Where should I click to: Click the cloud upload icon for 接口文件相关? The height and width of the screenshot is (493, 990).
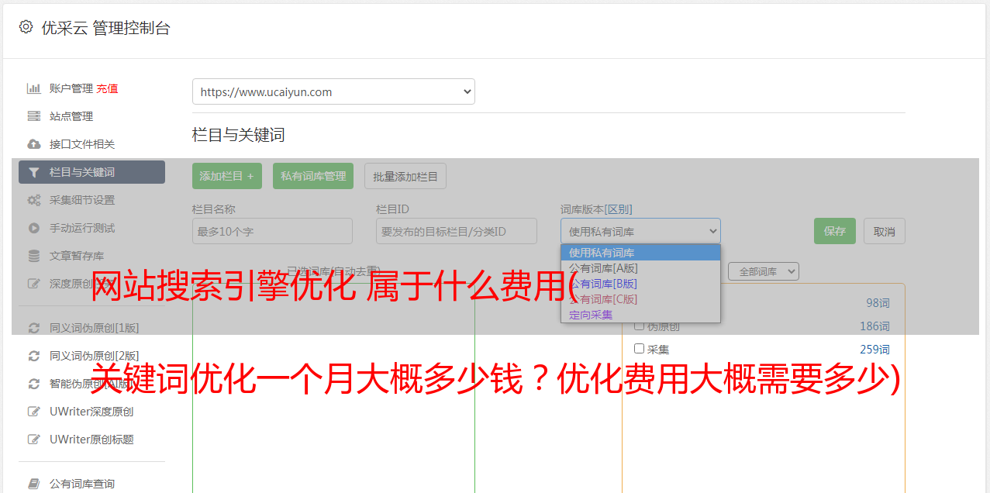(x=34, y=144)
